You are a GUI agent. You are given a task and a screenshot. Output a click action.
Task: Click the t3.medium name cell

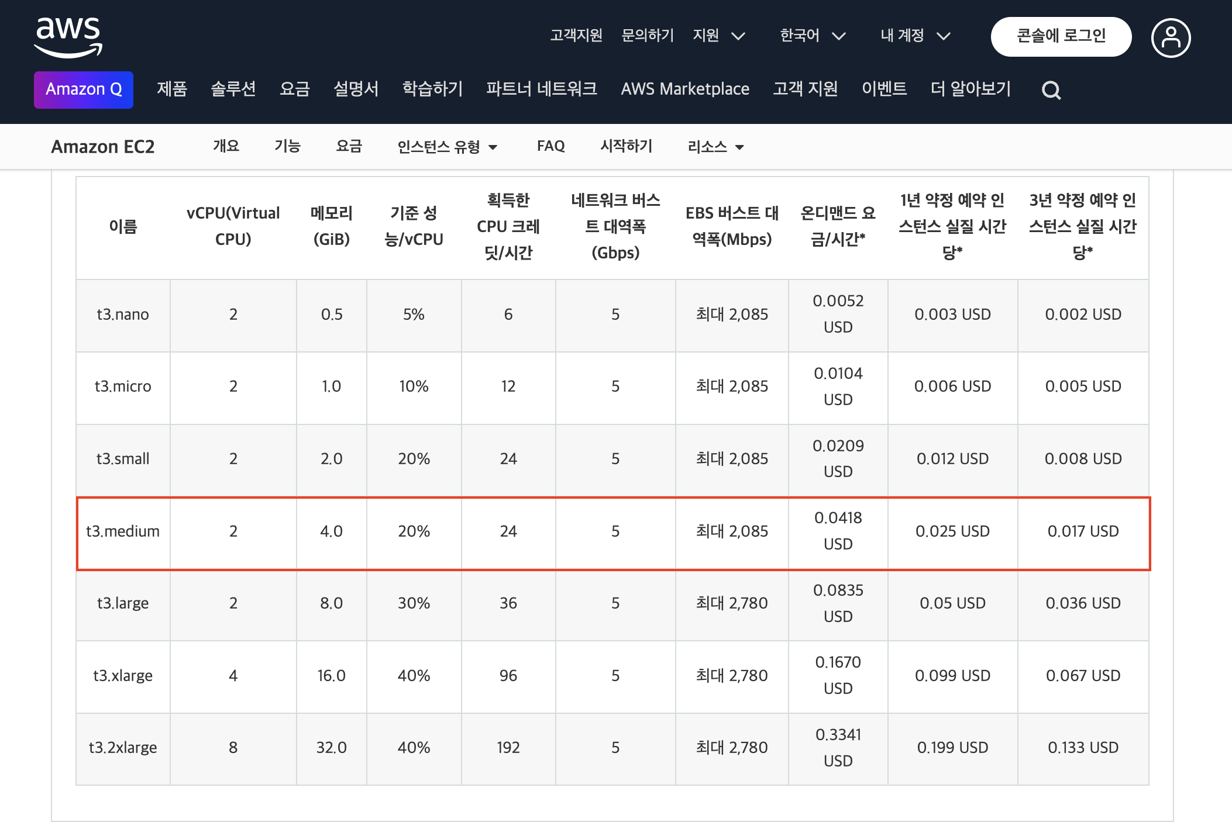click(x=123, y=531)
